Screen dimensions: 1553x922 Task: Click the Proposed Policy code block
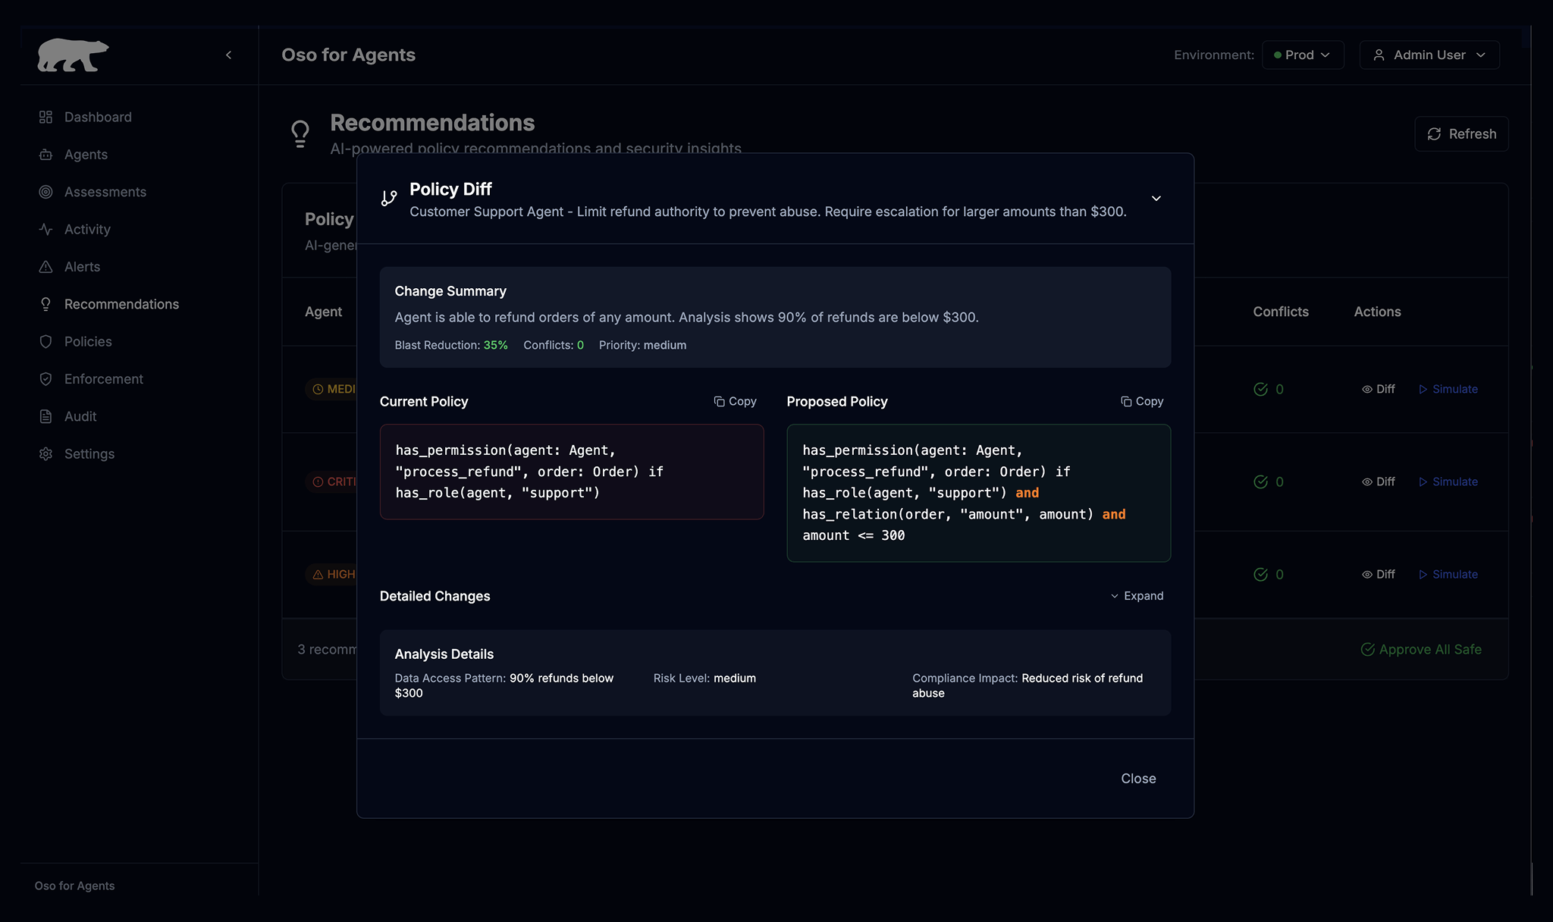(978, 493)
